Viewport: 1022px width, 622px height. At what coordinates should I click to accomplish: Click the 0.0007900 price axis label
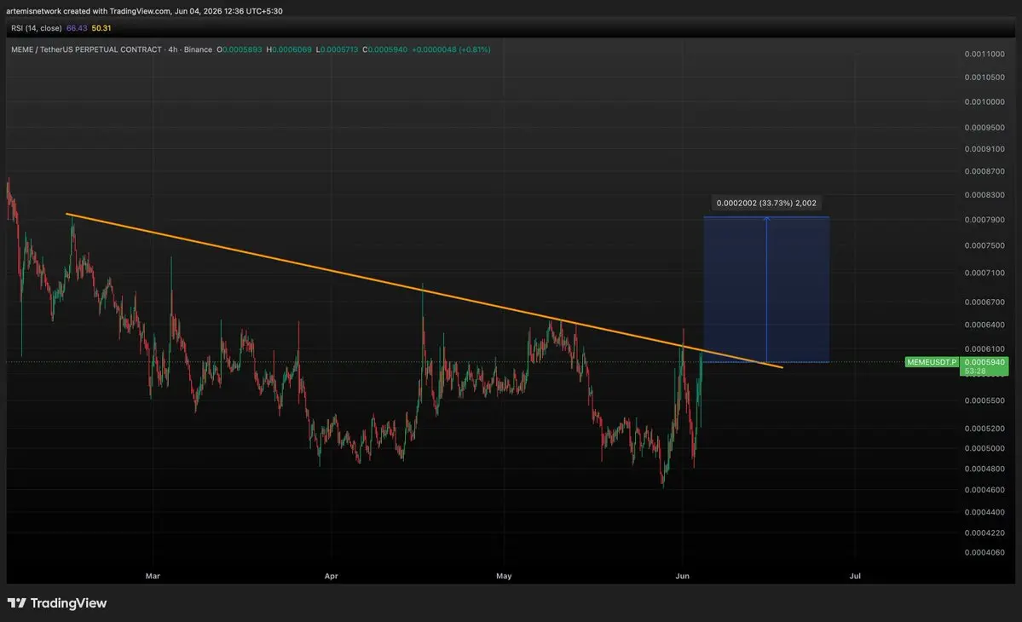[x=984, y=220]
